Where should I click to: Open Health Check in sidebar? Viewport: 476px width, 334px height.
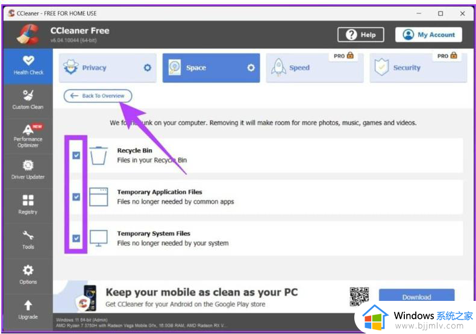(x=28, y=66)
